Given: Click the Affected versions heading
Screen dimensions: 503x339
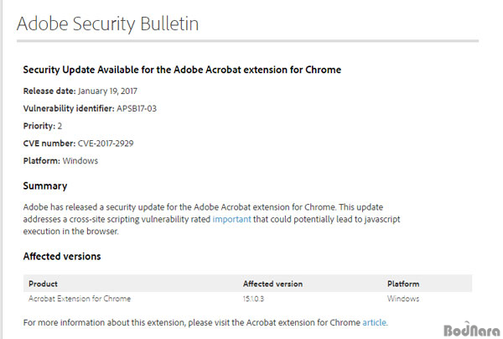Looking at the screenshot, I should pos(62,256).
